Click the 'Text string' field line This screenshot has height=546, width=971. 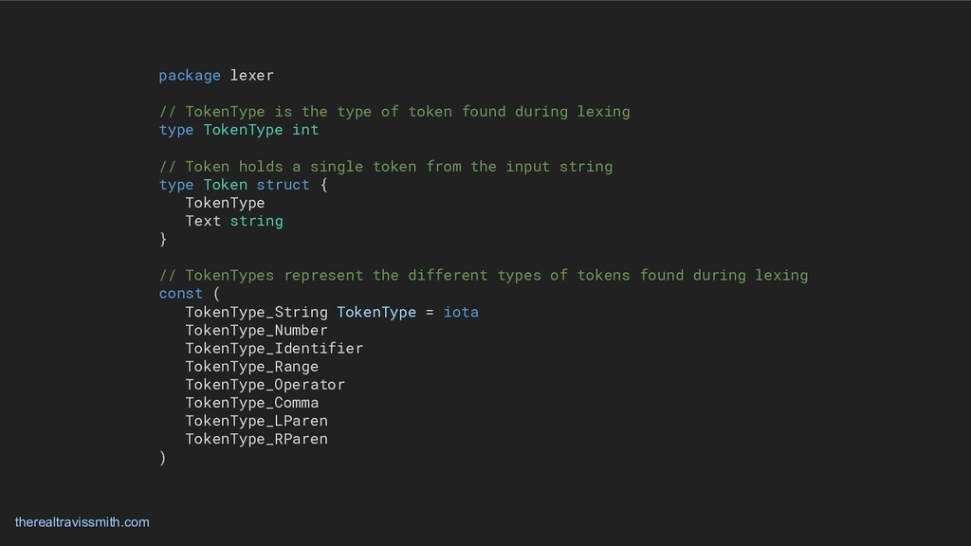coord(234,221)
